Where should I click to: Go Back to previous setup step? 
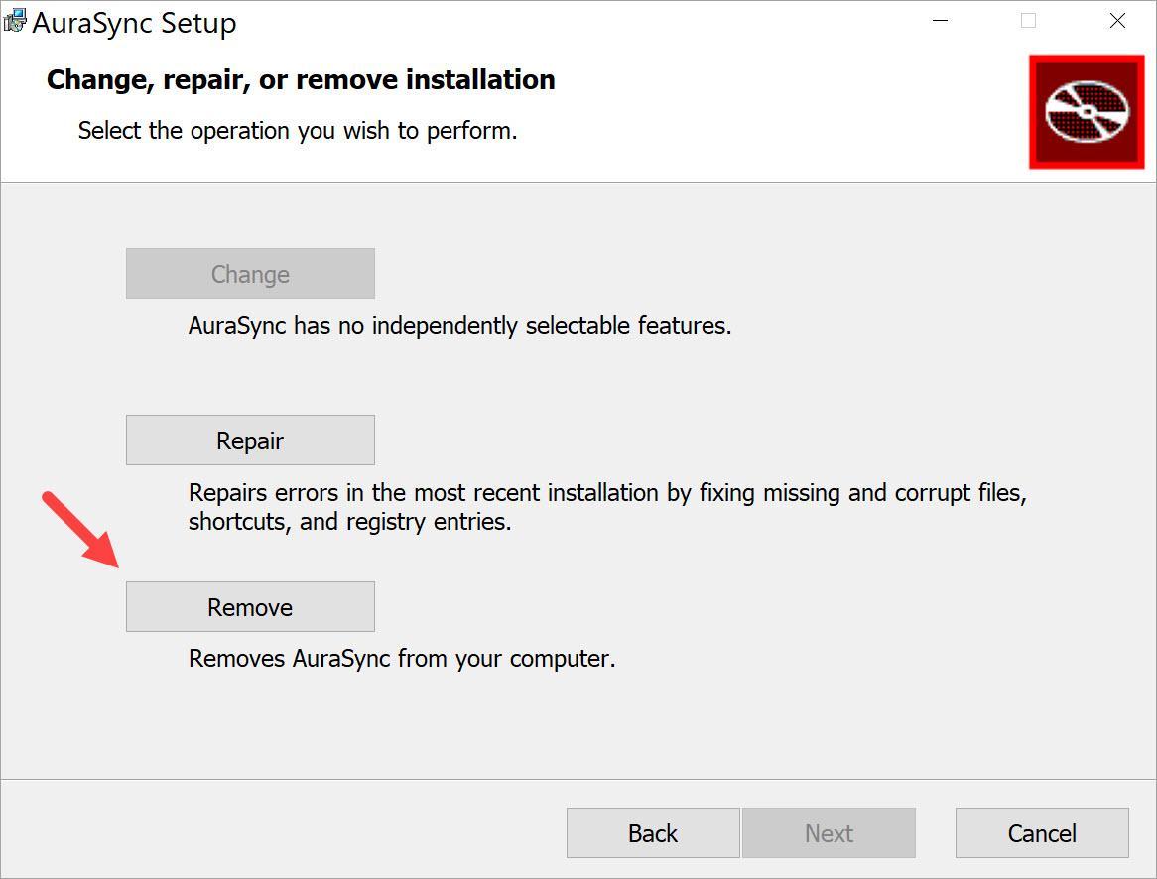pyautogui.click(x=652, y=832)
